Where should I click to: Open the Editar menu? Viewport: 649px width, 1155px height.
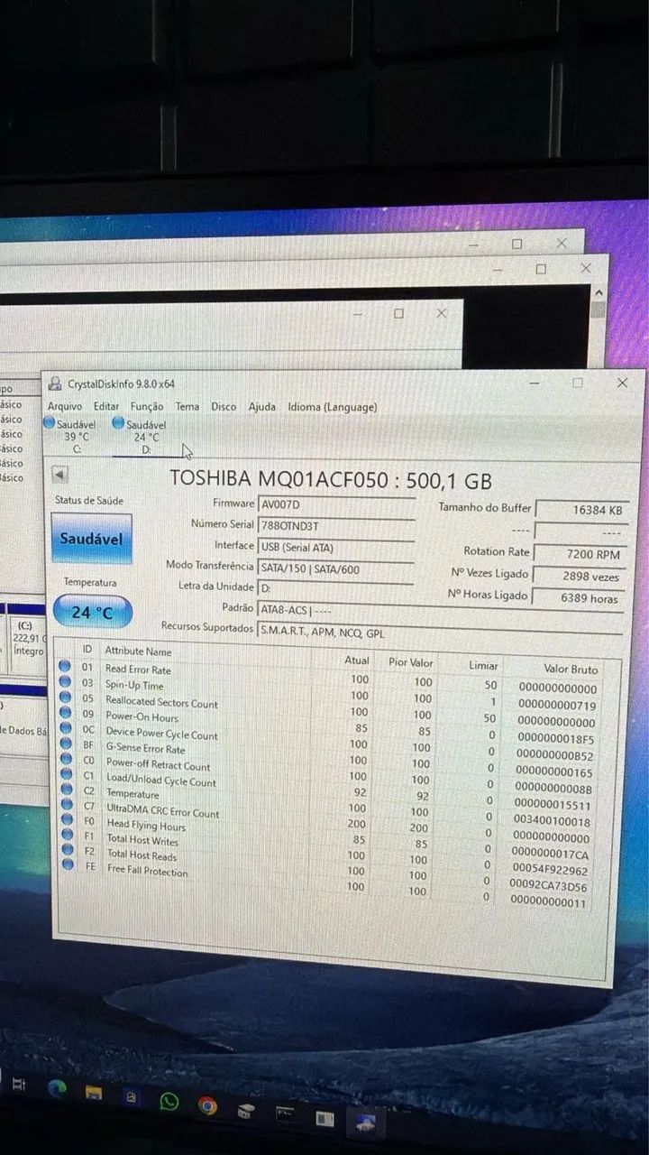tap(106, 406)
